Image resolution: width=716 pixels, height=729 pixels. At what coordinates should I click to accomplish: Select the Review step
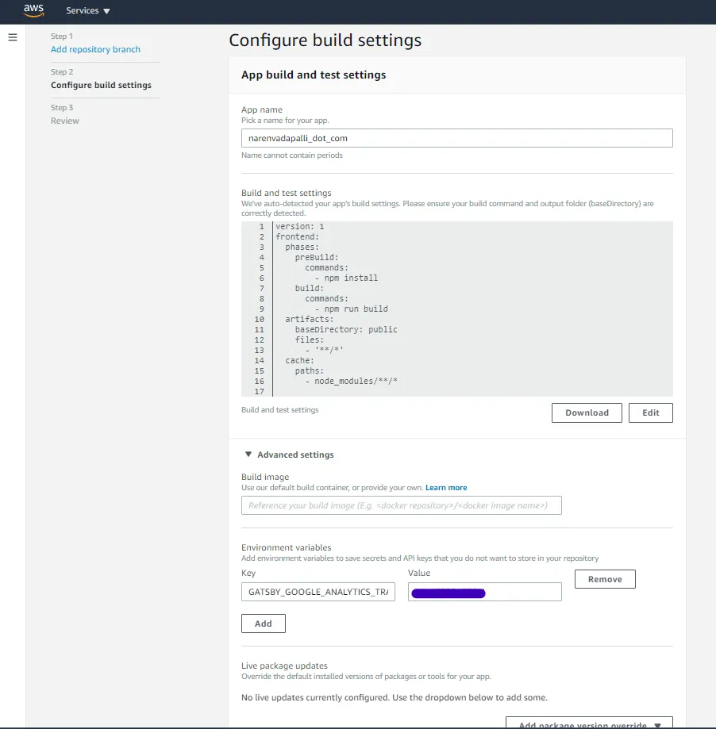64,121
